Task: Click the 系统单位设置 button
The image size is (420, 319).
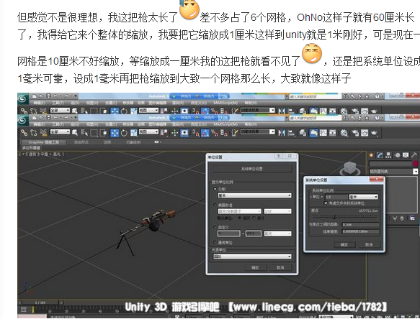Action: click(x=252, y=169)
